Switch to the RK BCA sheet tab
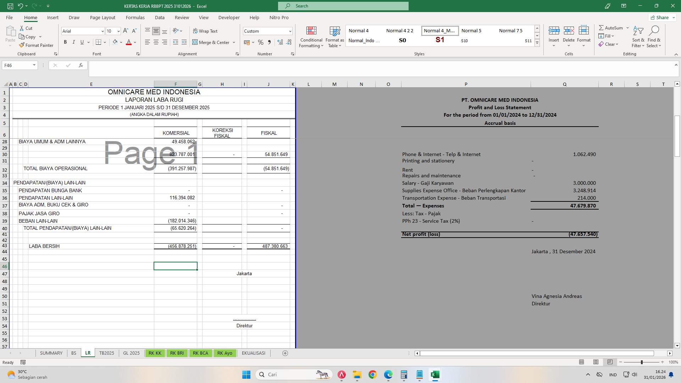This screenshot has width=681, height=383. click(201, 353)
